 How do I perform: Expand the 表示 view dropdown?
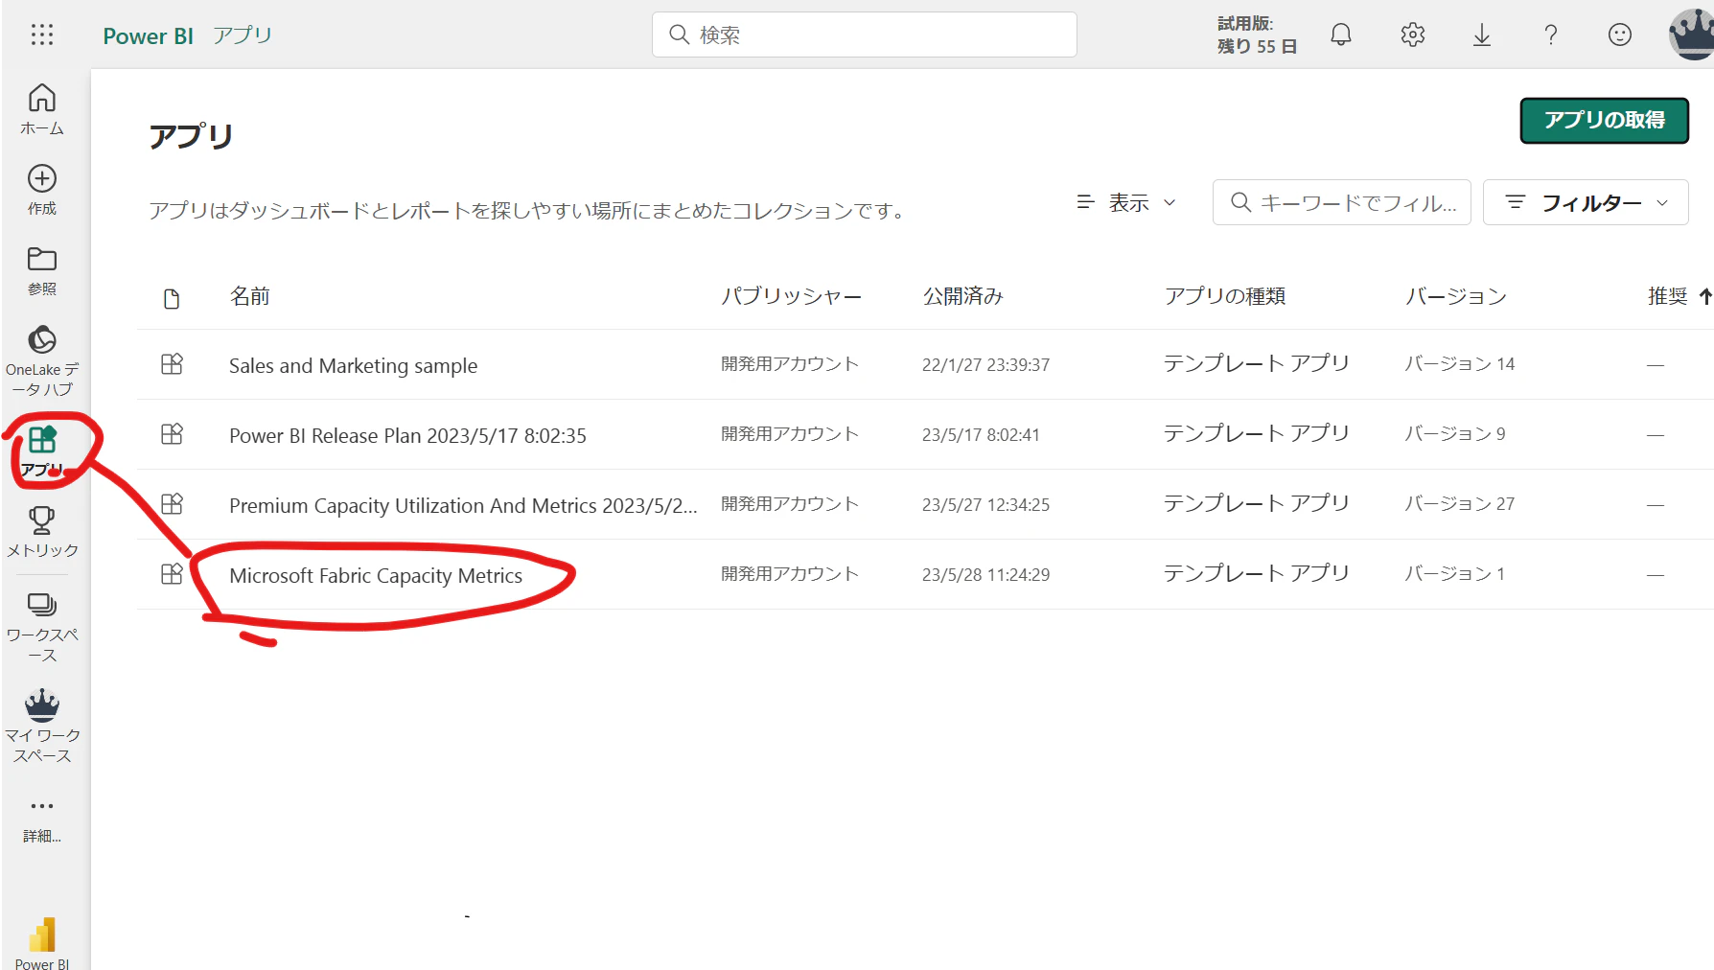1126,202
